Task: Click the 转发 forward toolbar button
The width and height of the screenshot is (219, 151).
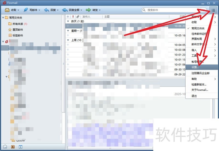Action: coord(92,10)
